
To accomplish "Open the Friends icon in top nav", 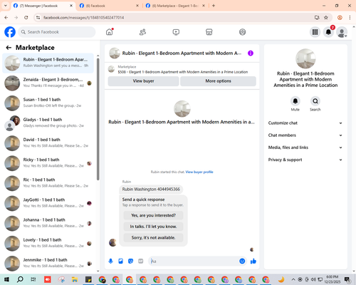I will coord(142,32).
